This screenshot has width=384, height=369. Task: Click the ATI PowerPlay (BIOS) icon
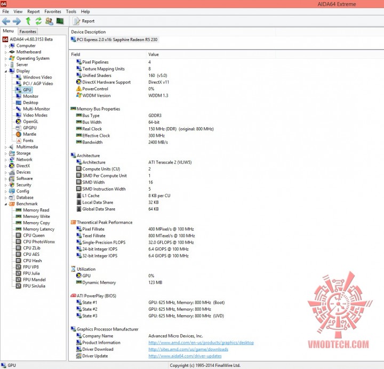[73, 296]
